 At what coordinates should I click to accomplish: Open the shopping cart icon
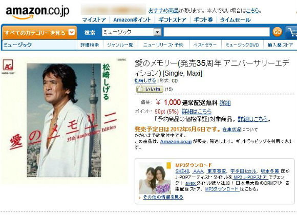[x=291, y=32]
